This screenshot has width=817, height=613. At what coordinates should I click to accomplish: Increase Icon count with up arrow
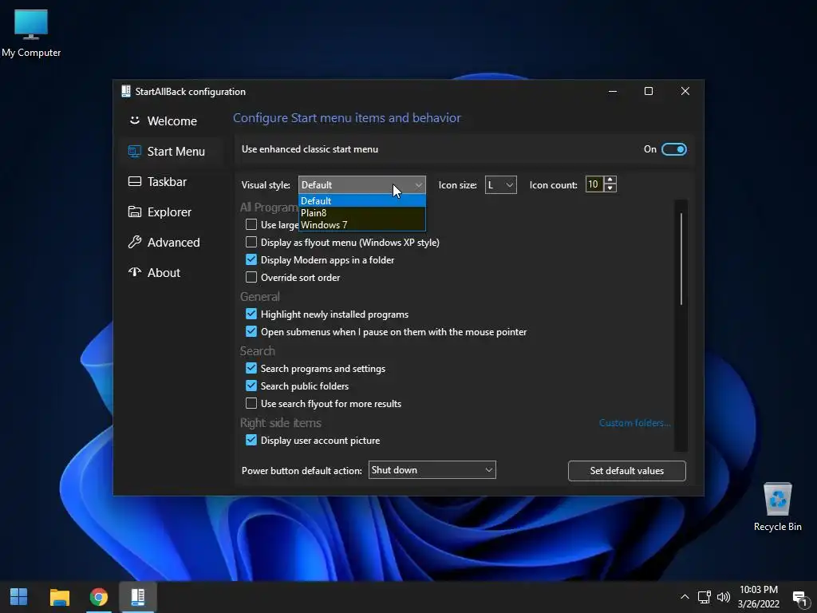pyautogui.click(x=610, y=180)
